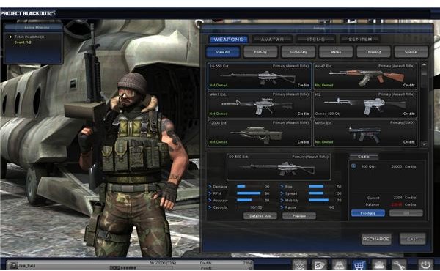Viewport: 440px width, 271px height.
Task: Open the Detailed Info button
Action: tap(260, 216)
